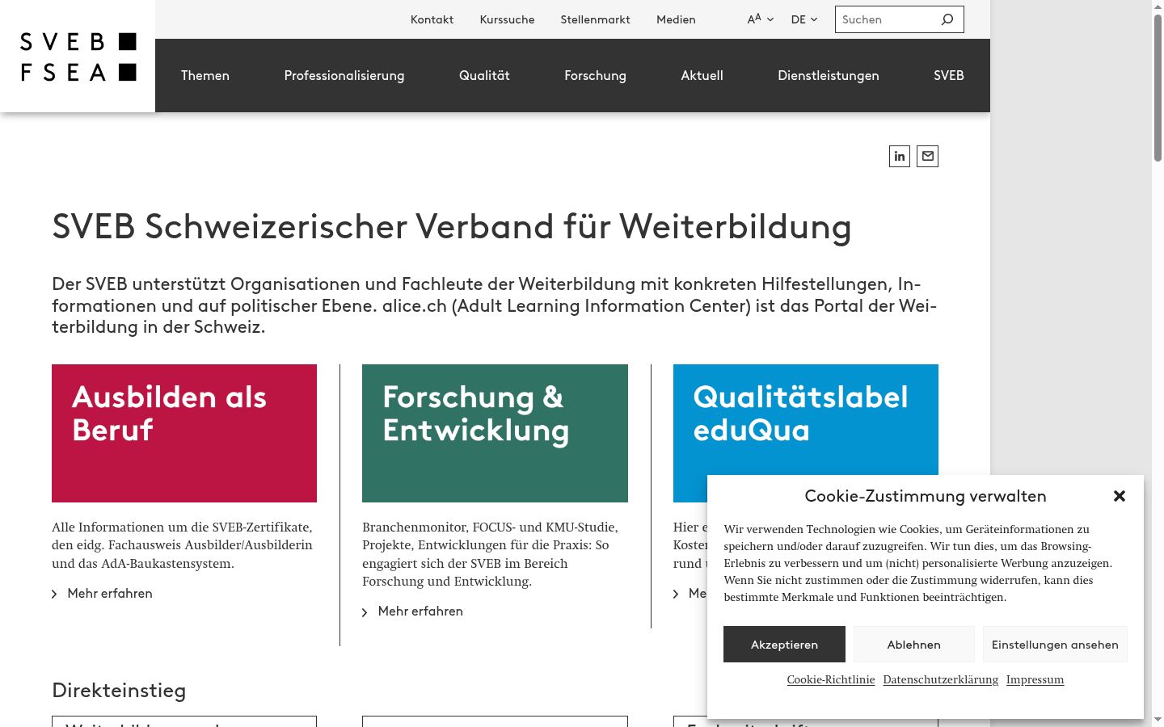
Task: Click the scrollbar down arrow
Action: pyautogui.click(x=1158, y=720)
